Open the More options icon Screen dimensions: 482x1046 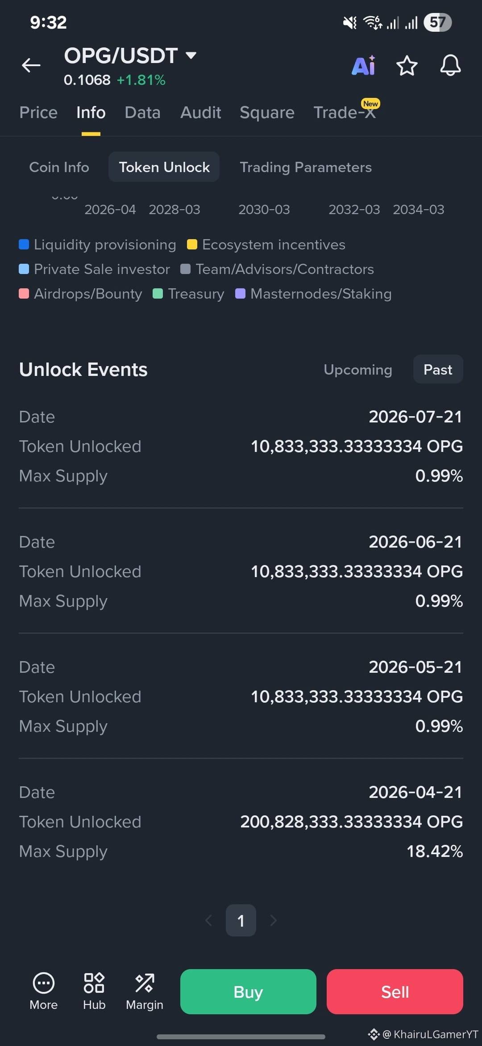[44, 991]
